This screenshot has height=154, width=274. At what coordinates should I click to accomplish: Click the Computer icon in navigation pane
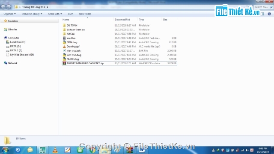click(x=6, y=38)
